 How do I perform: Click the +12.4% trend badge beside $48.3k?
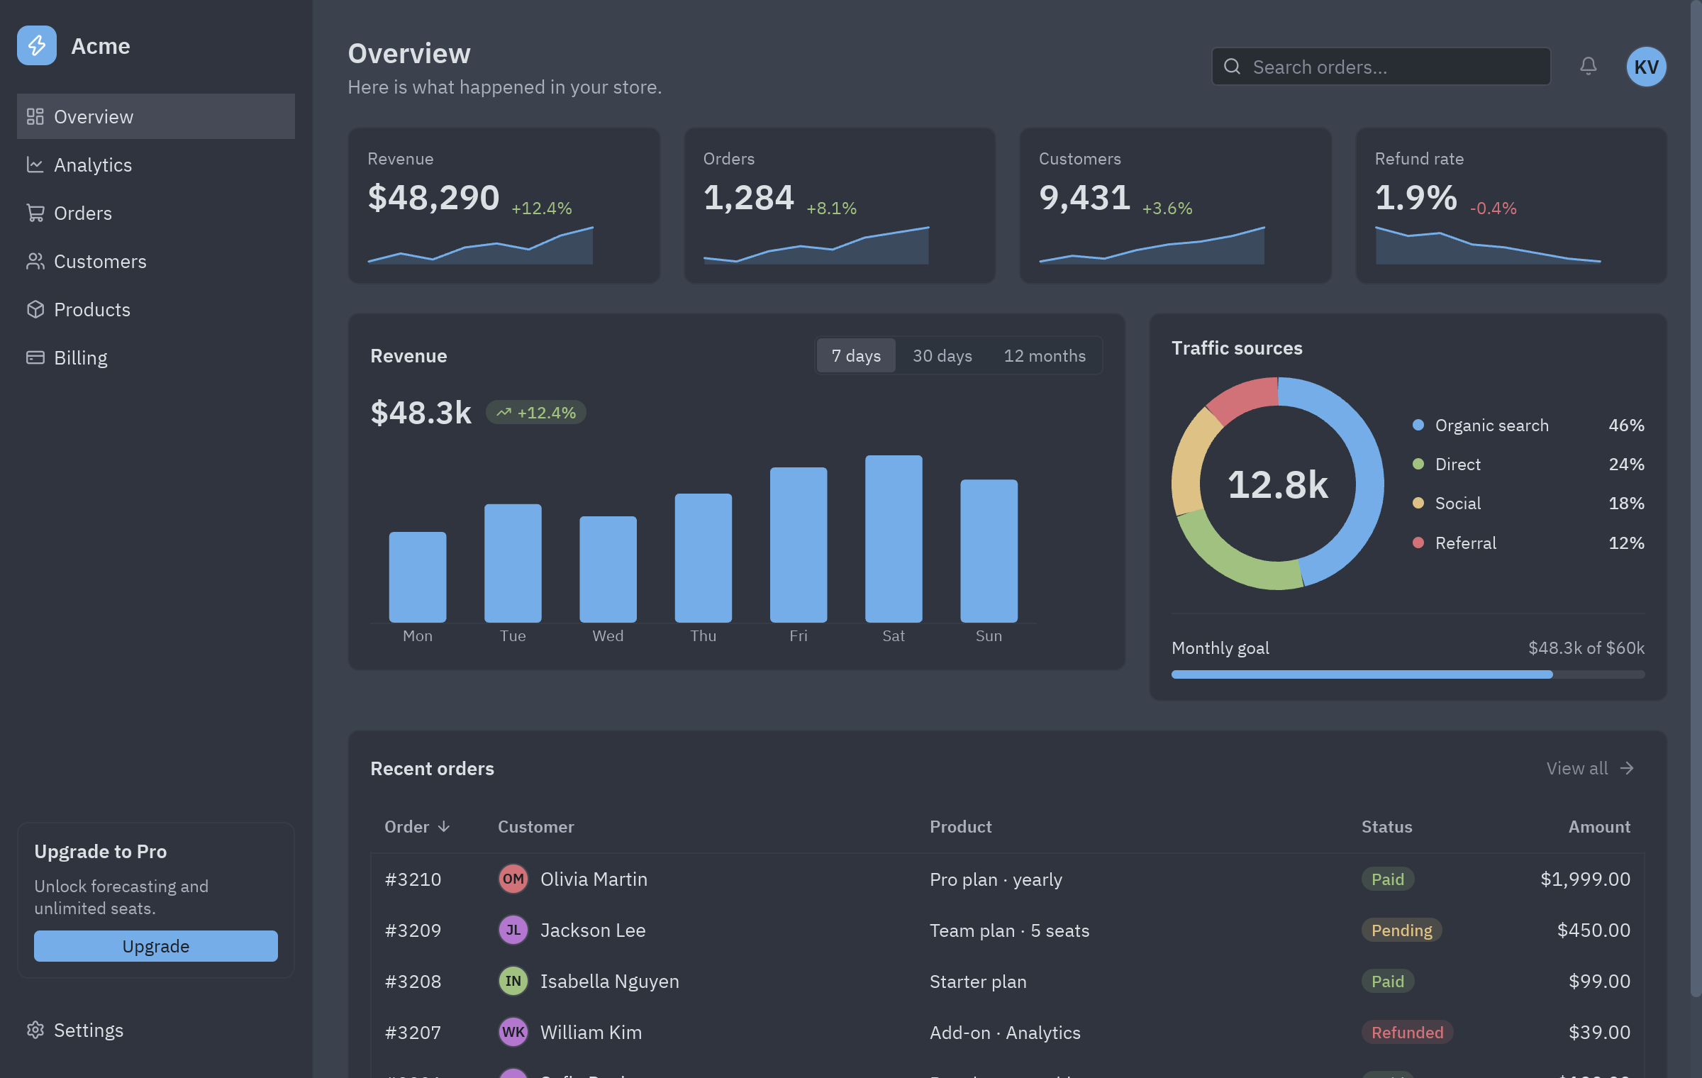[536, 413]
